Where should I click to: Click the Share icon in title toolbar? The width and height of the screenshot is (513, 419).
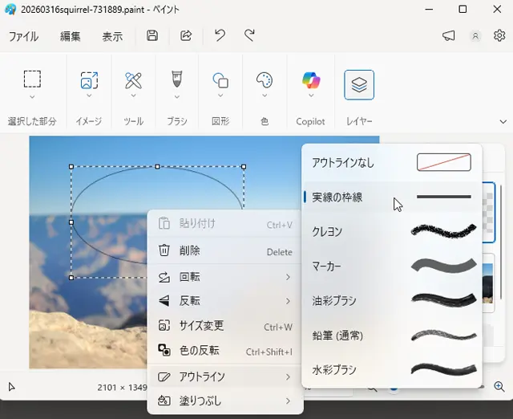(x=186, y=35)
